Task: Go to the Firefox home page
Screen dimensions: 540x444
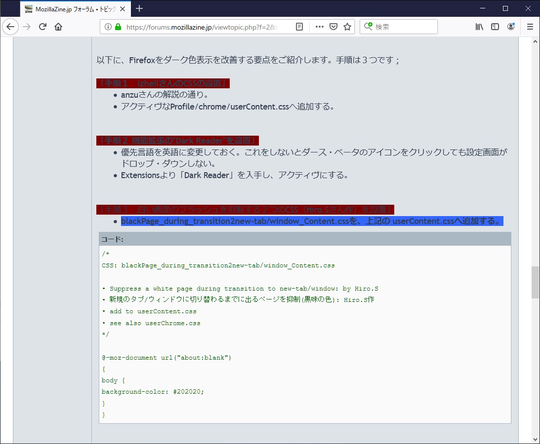Action: (x=58, y=27)
